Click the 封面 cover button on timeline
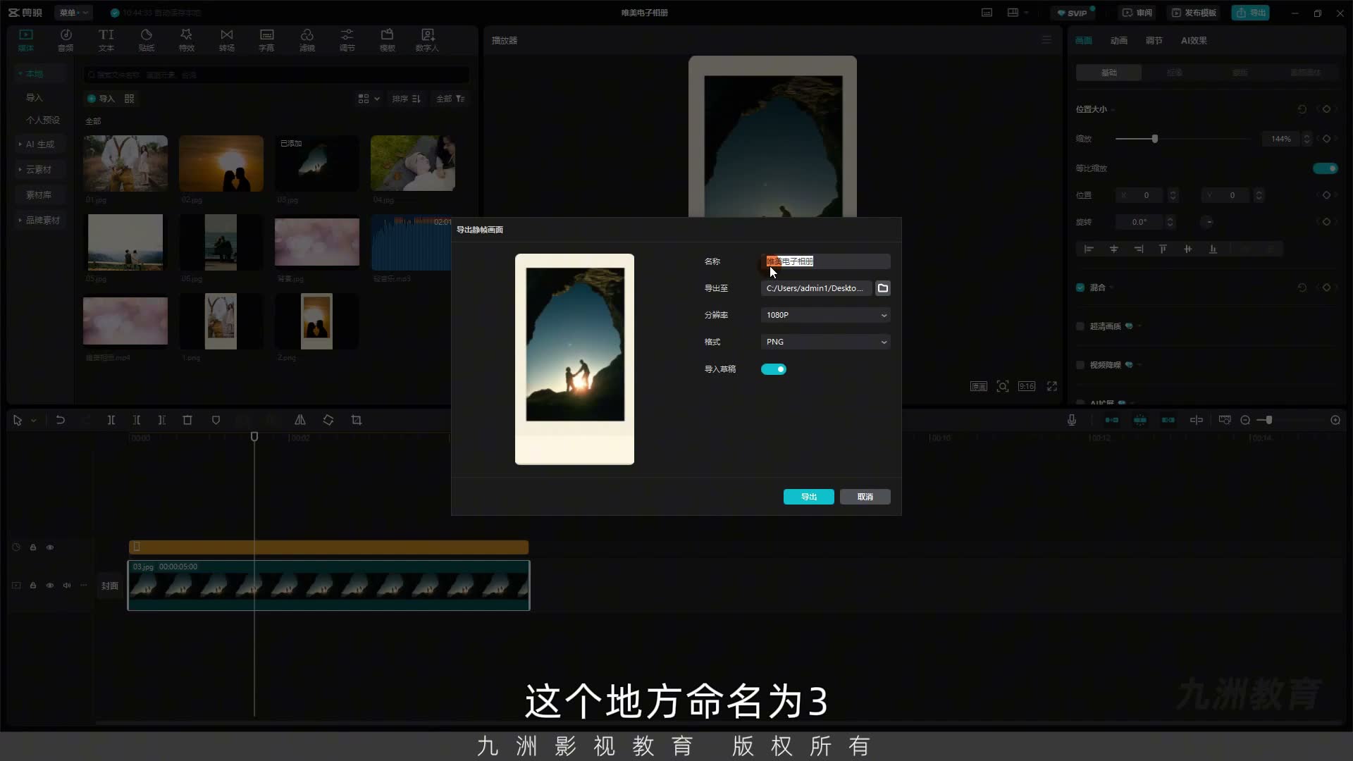Viewport: 1353px width, 761px height. (x=109, y=586)
